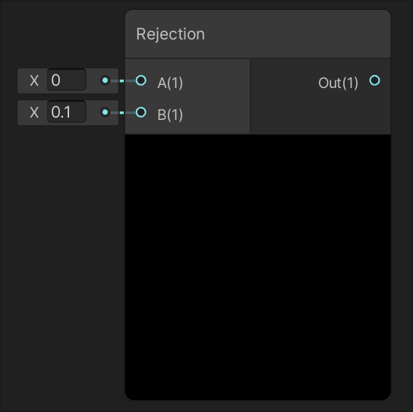Image resolution: width=413 pixels, height=412 pixels.
Task: Click the Out(1) output port circle
Action: (x=374, y=80)
